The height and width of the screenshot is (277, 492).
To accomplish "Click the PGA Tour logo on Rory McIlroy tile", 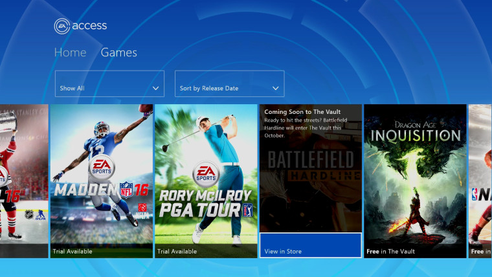I will pos(248,210).
